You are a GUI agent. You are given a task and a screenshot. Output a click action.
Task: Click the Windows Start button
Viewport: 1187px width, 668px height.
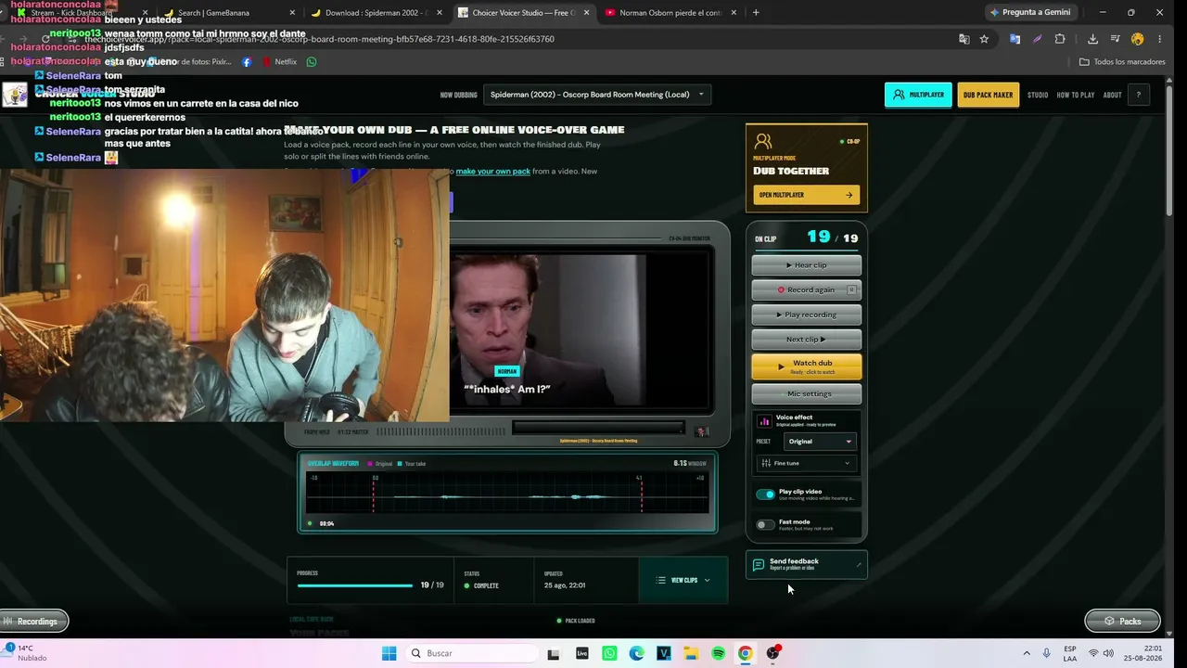click(389, 653)
